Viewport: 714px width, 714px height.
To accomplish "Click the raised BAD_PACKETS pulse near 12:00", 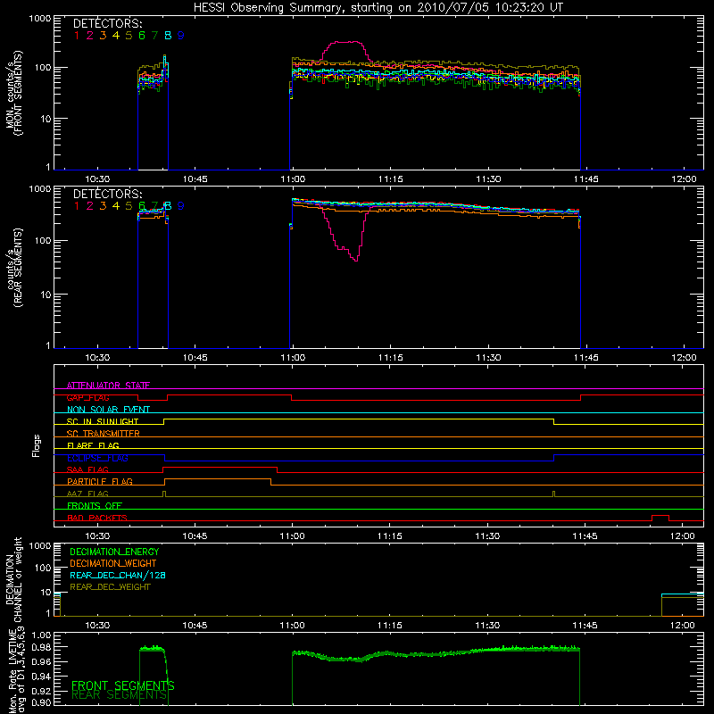I will pyautogui.click(x=660, y=516).
